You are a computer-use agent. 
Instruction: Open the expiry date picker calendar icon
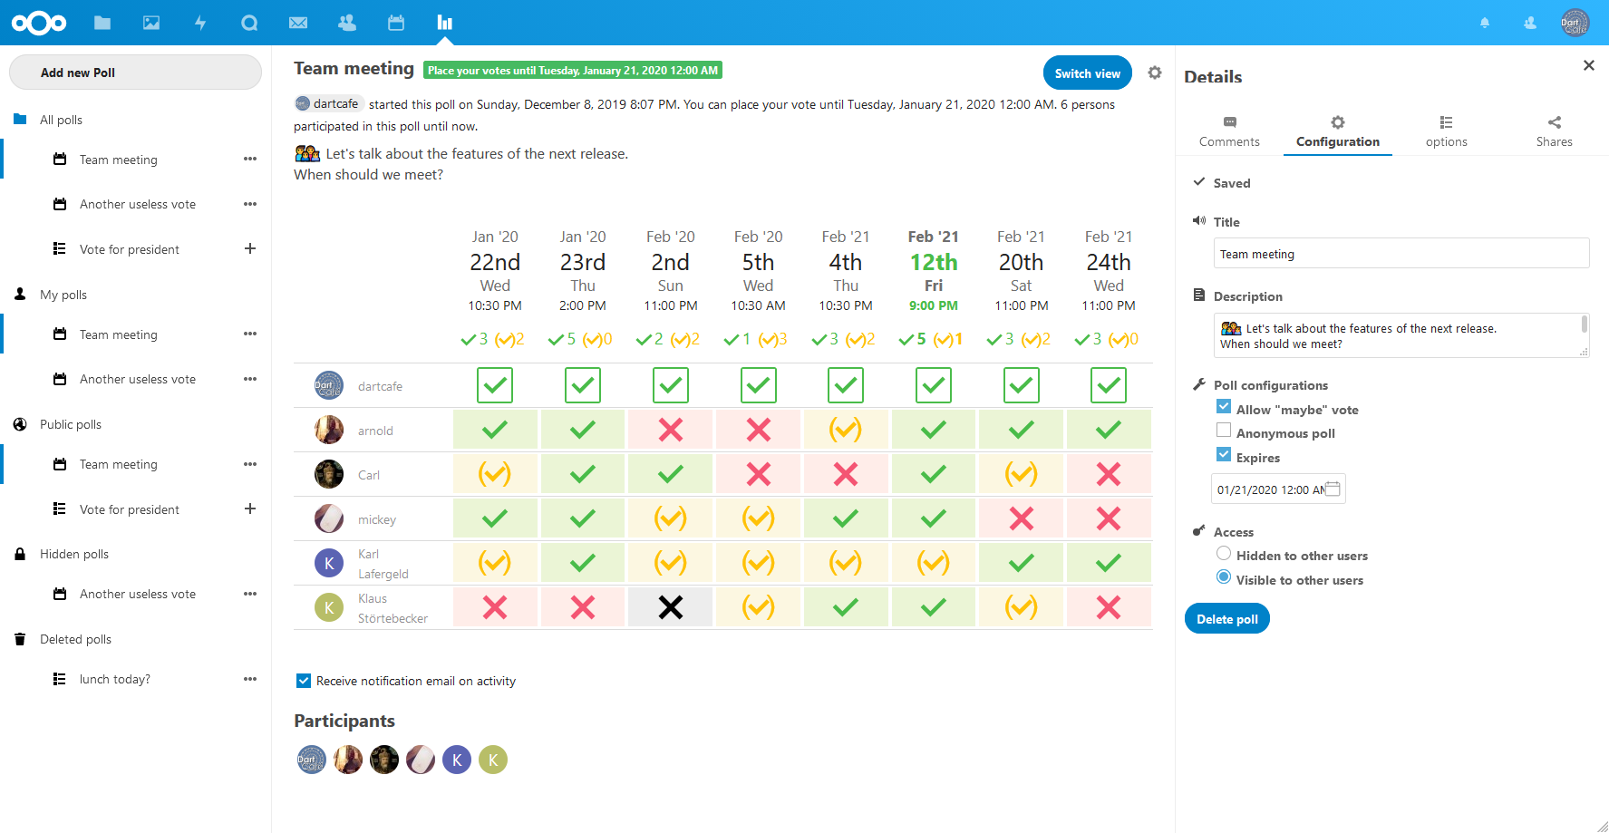click(1333, 489)
